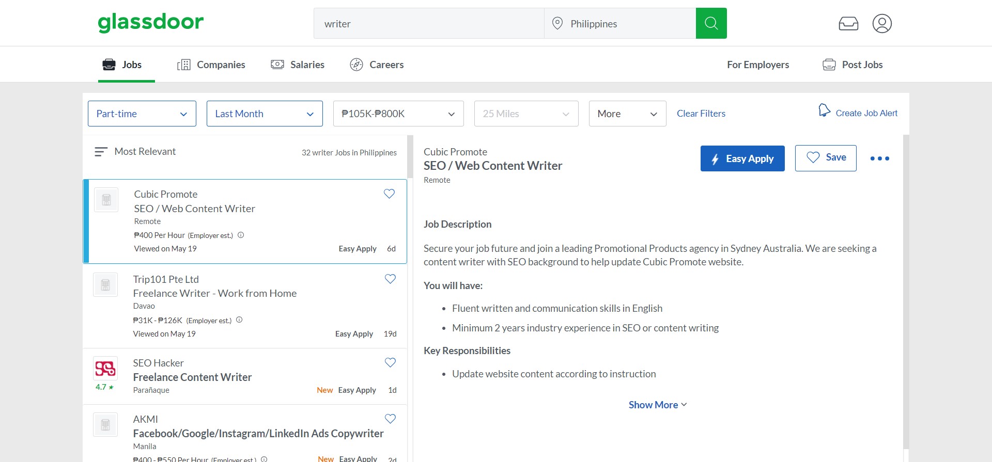Click the Most Relevant sort icon
Screen dimensions: 992x462
point(101,152)
